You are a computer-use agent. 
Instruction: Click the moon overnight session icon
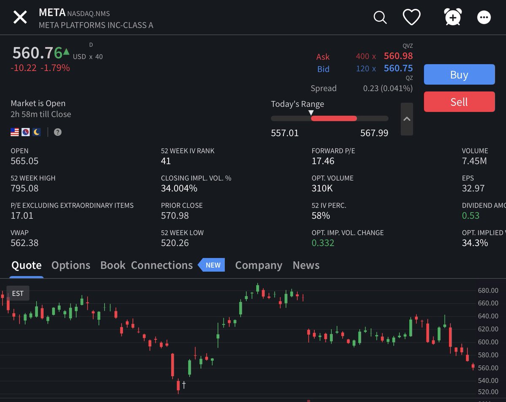click(37, 132)
